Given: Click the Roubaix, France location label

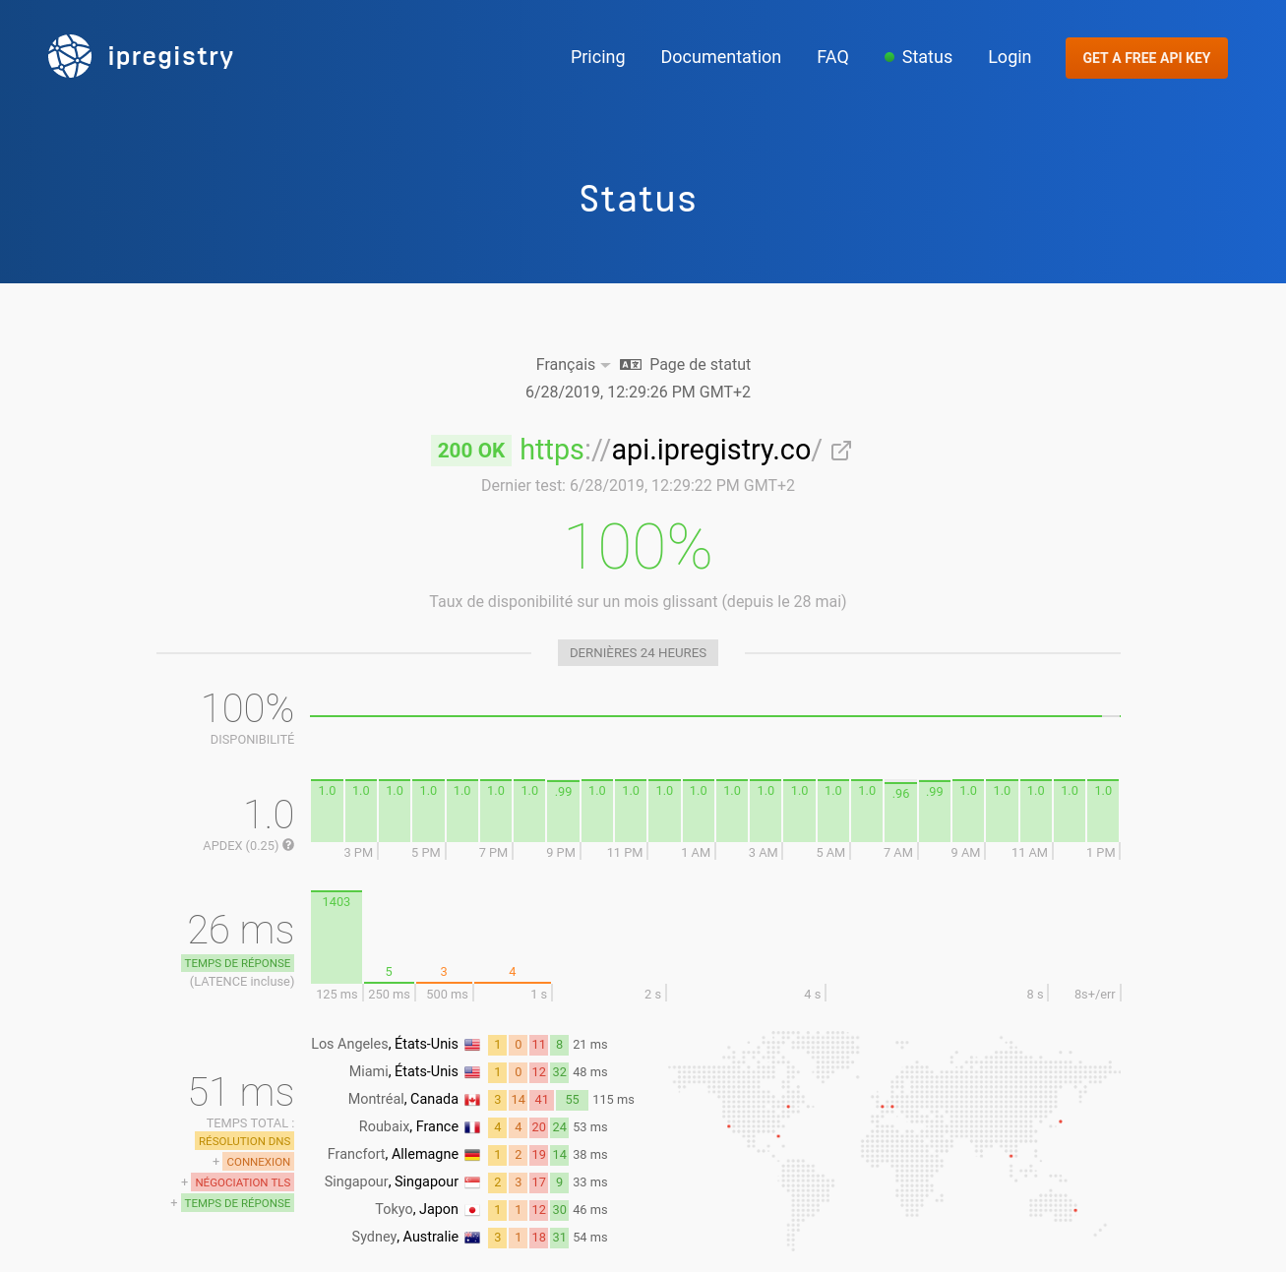Looking at the screenshot, I should point(408,1126).
